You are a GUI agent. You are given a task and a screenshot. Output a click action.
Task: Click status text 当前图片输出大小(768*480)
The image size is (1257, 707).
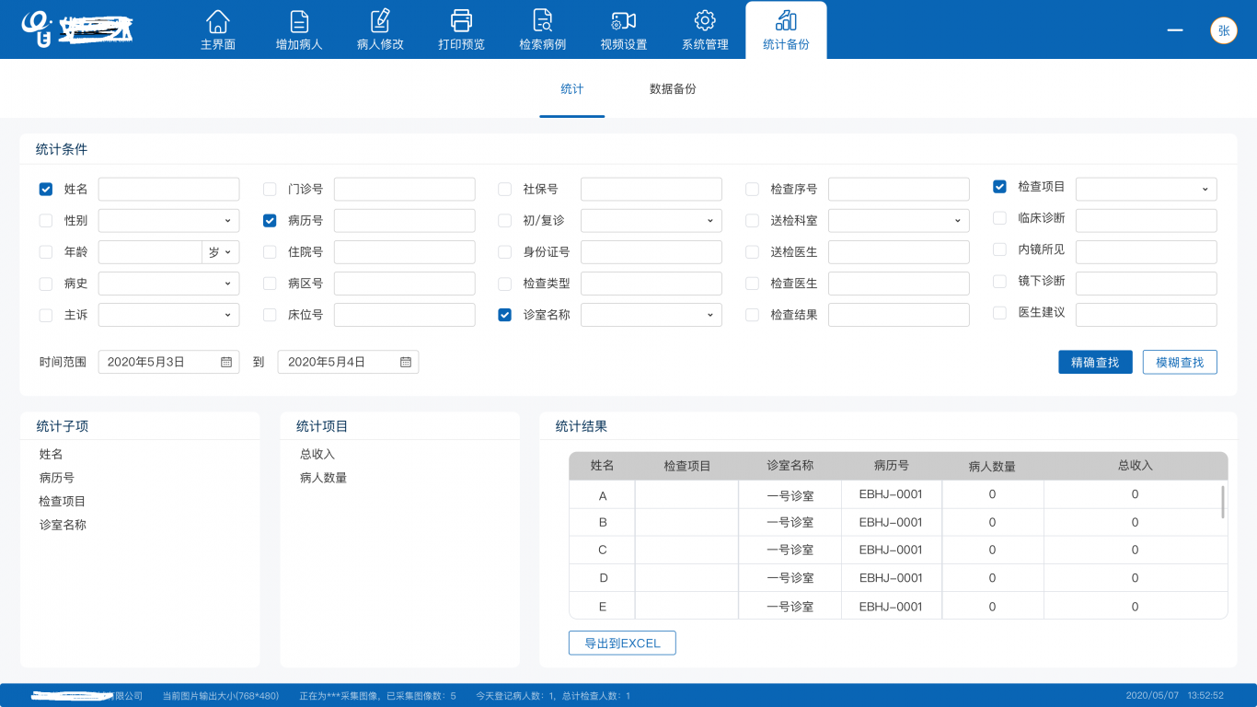[221, 696]
